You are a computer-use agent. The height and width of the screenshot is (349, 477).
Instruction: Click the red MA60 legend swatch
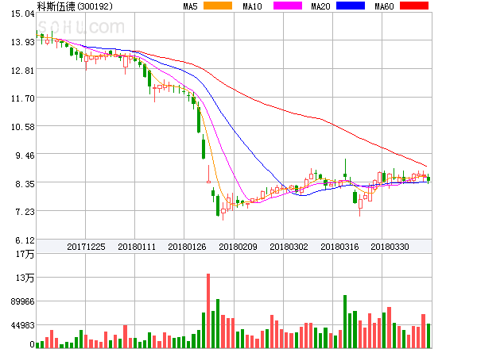click(x=414, y=6)
